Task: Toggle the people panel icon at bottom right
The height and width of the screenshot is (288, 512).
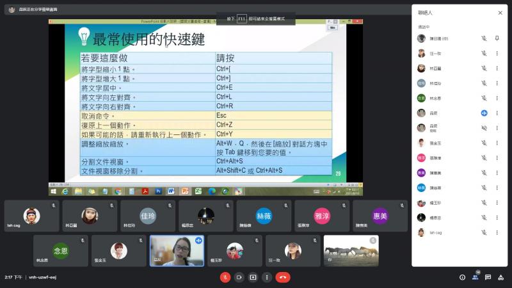Action: coord(475,277)
